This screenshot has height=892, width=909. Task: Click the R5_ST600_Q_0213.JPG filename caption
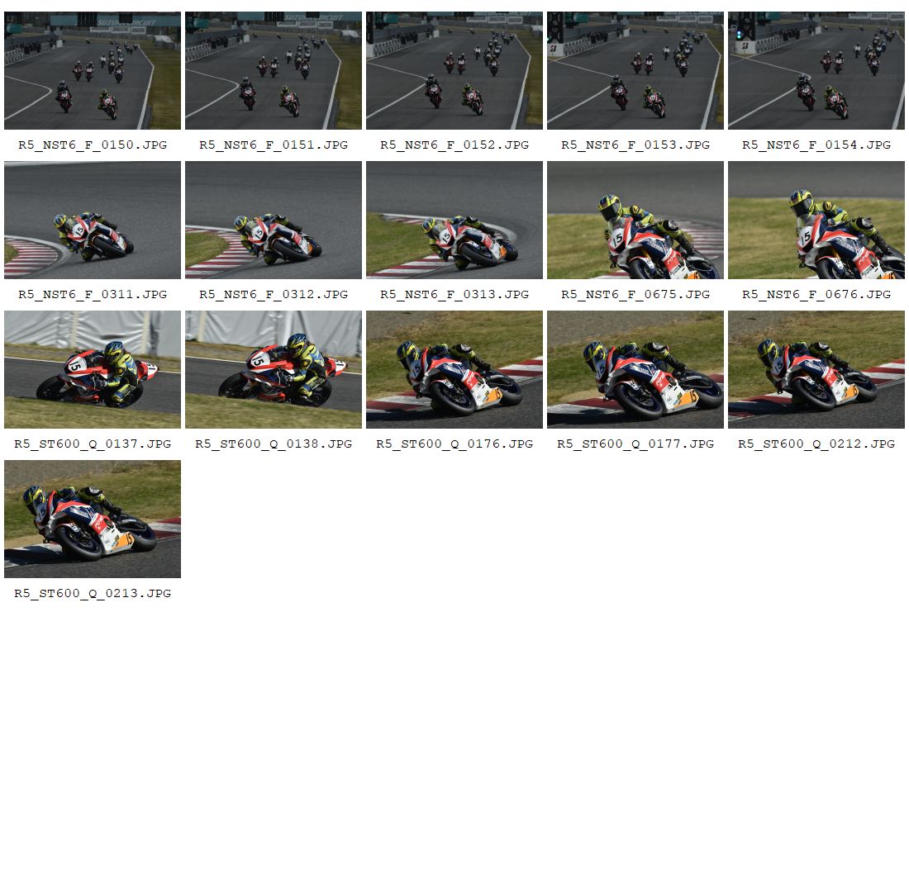tap(93, 594)
